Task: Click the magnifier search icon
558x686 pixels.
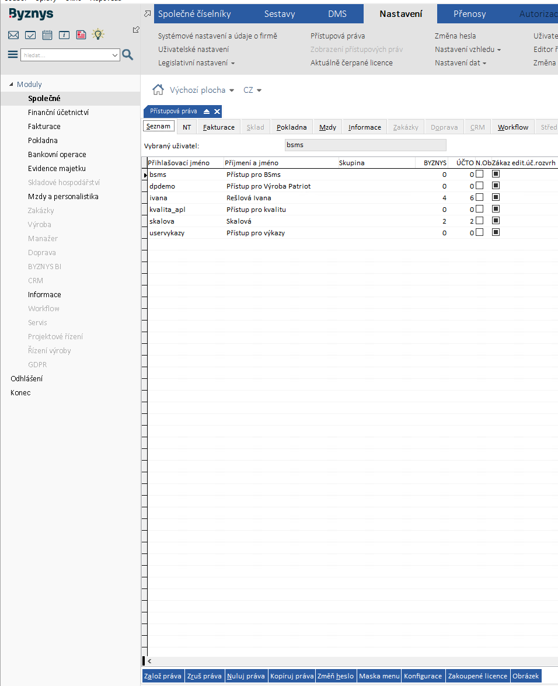Action: tap(128, 55)
